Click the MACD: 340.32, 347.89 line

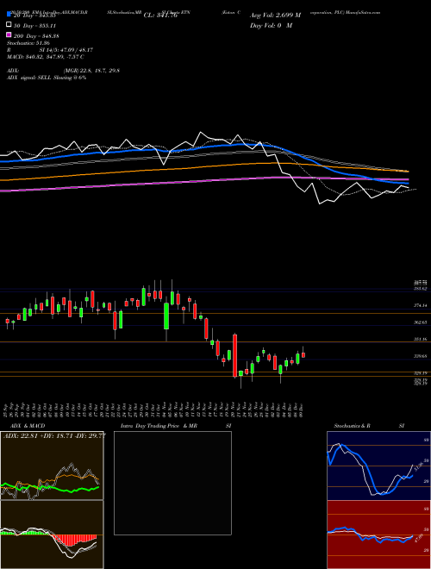click(x=46, y=57)
